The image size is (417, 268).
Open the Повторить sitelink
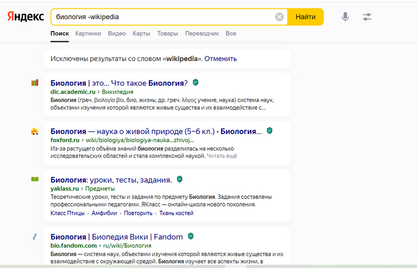pyautogui.click(x=138, y=213)
